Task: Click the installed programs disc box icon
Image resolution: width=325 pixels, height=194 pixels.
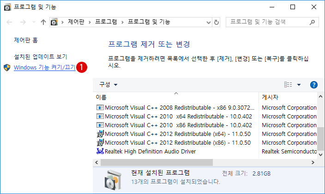Action: [x=113, y=180]
